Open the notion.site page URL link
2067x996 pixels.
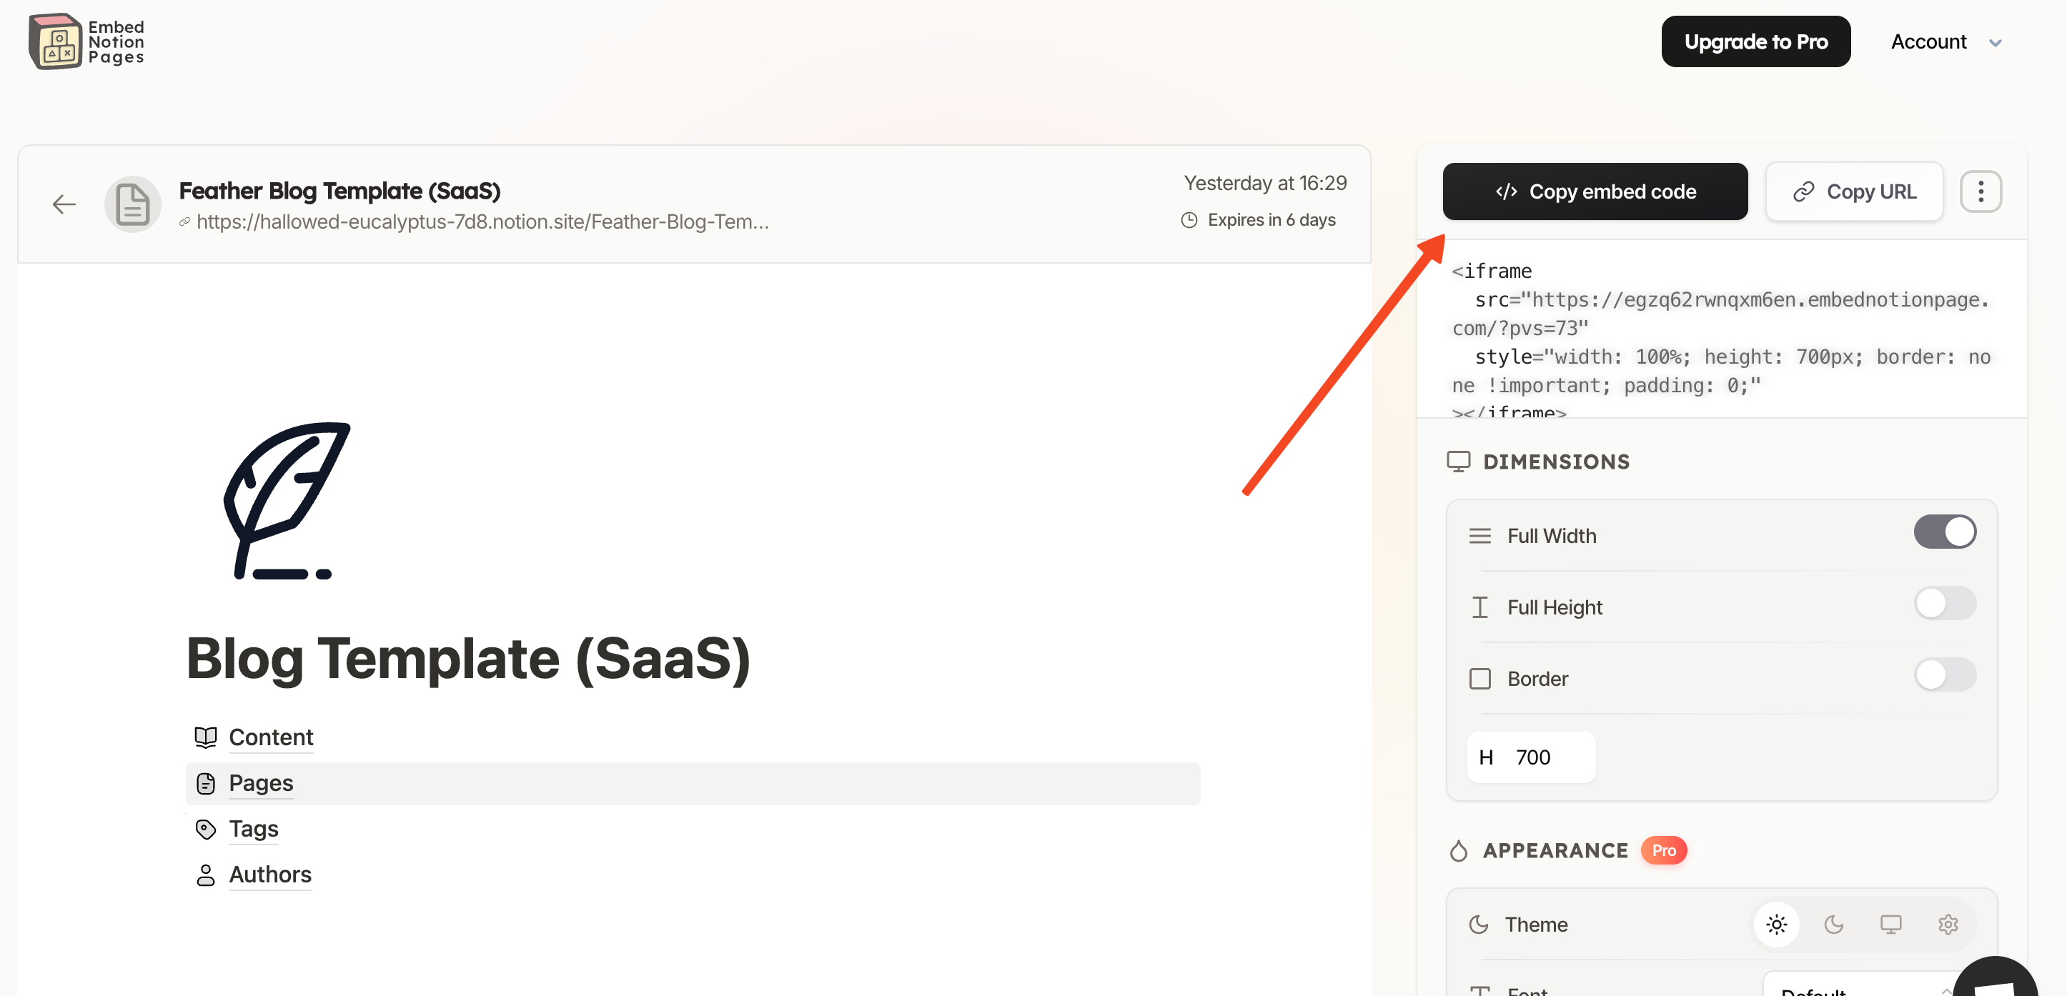click(x=482, y=222)
